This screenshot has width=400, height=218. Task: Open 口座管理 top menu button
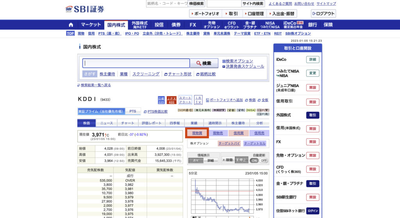coord(254,14)
